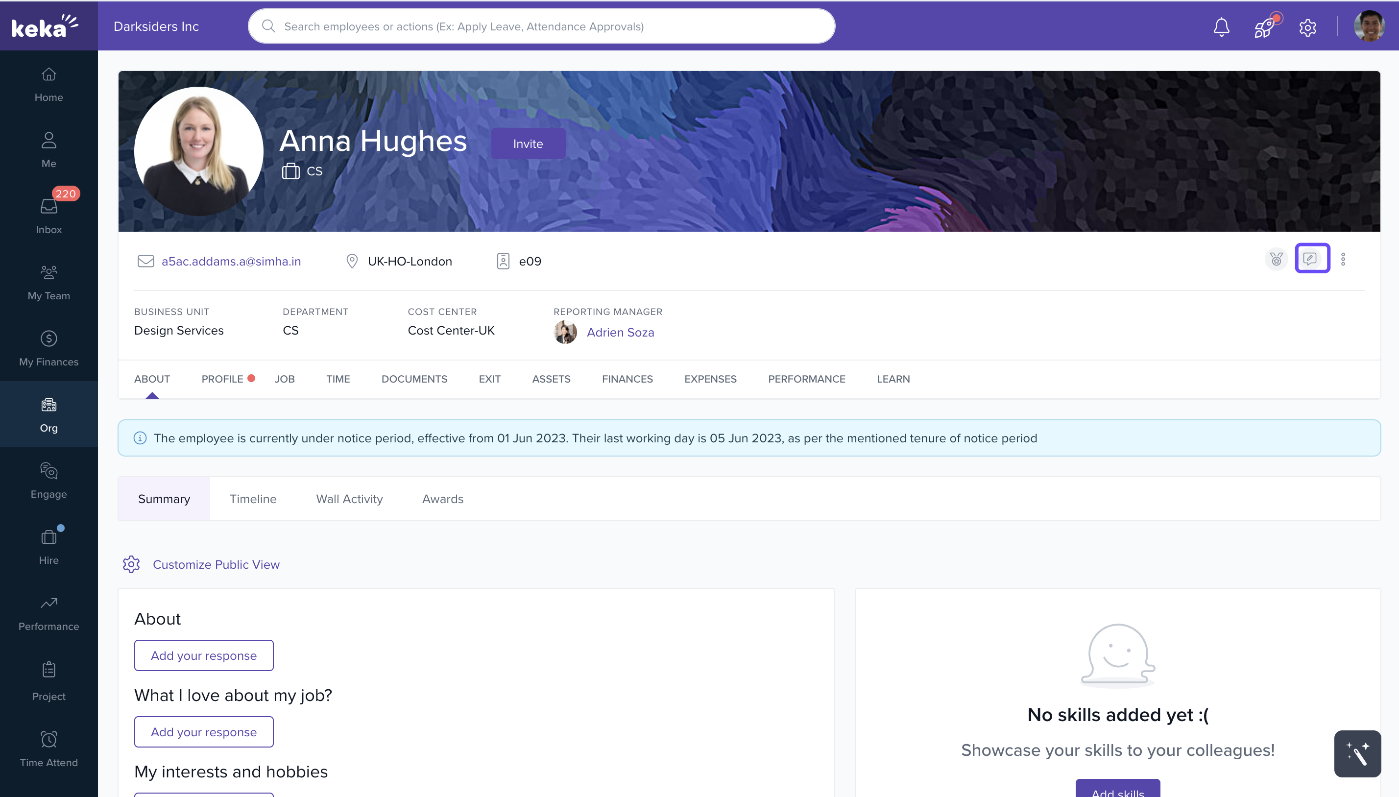Switch to the Timeline sub-tab
1399x797 pixels.
(x=253, y=499)
